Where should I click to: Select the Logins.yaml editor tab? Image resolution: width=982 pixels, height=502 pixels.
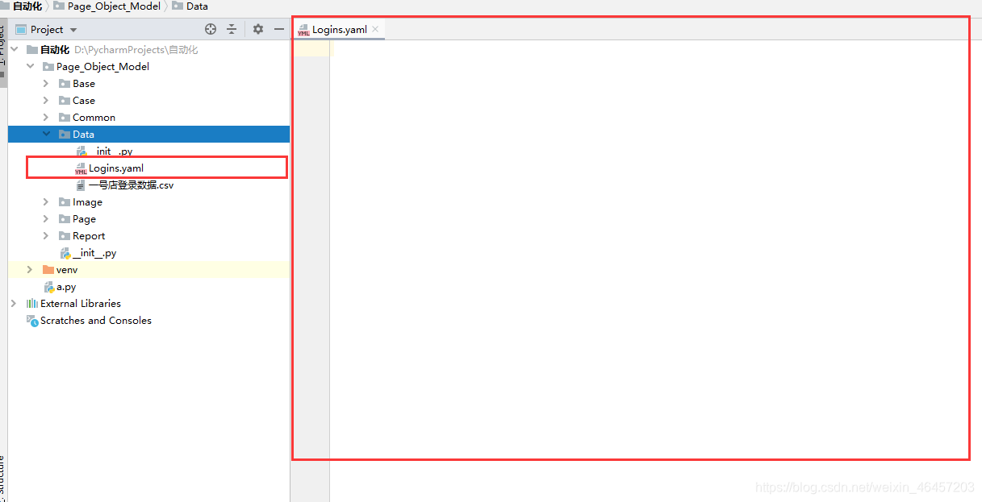339,29
